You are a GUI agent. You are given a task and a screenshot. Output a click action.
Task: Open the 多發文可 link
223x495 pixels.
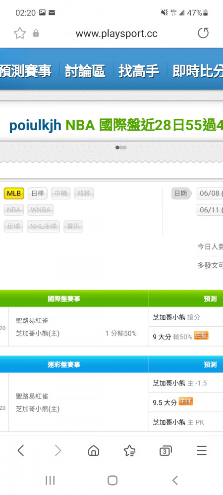tap(210, 265)
